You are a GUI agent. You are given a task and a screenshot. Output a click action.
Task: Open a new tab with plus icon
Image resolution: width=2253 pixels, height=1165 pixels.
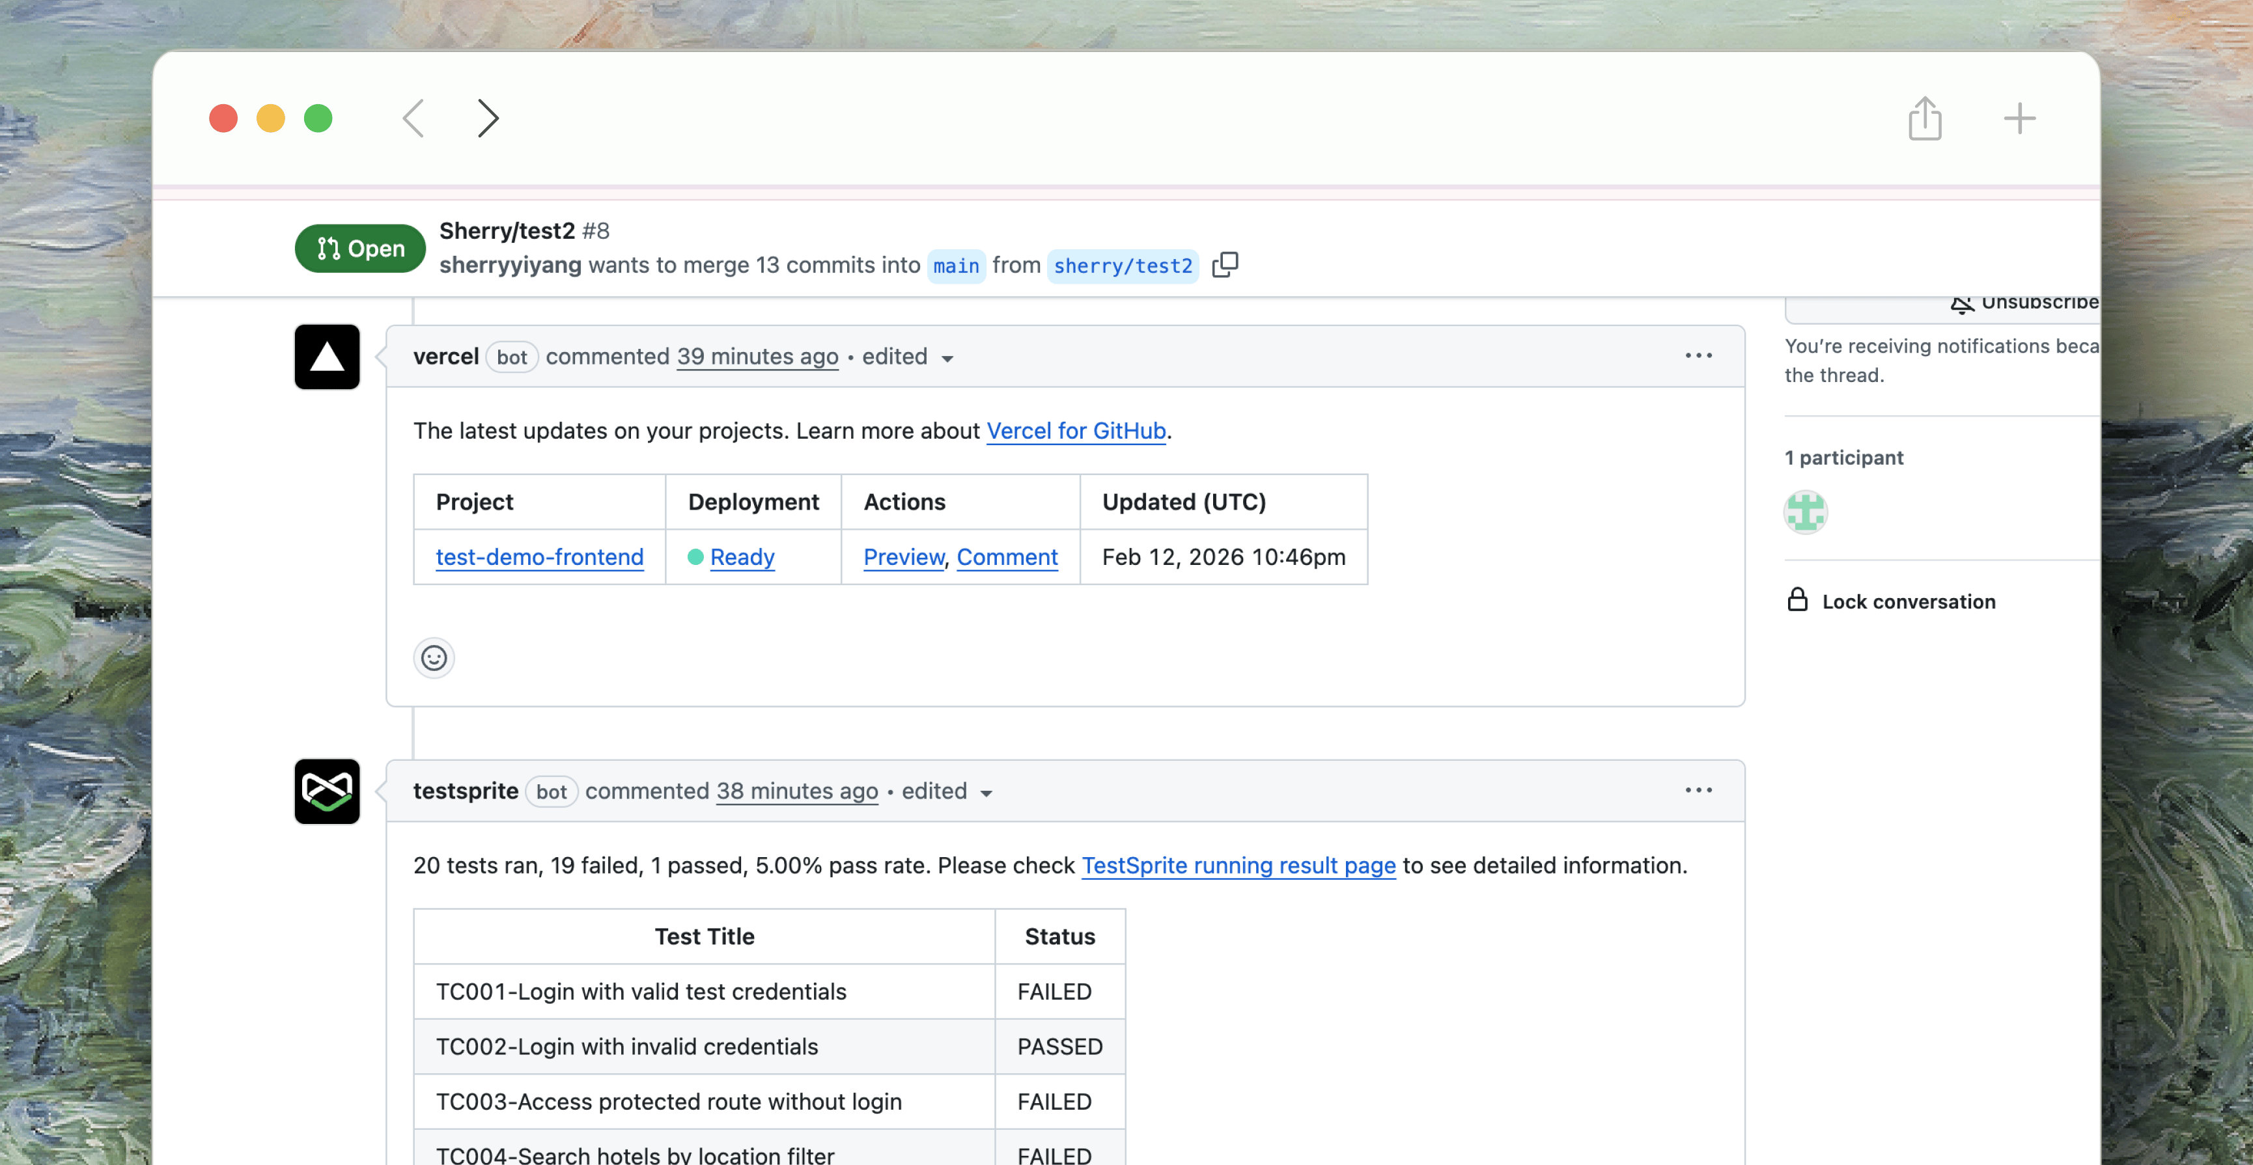(x=2019, y=118)
